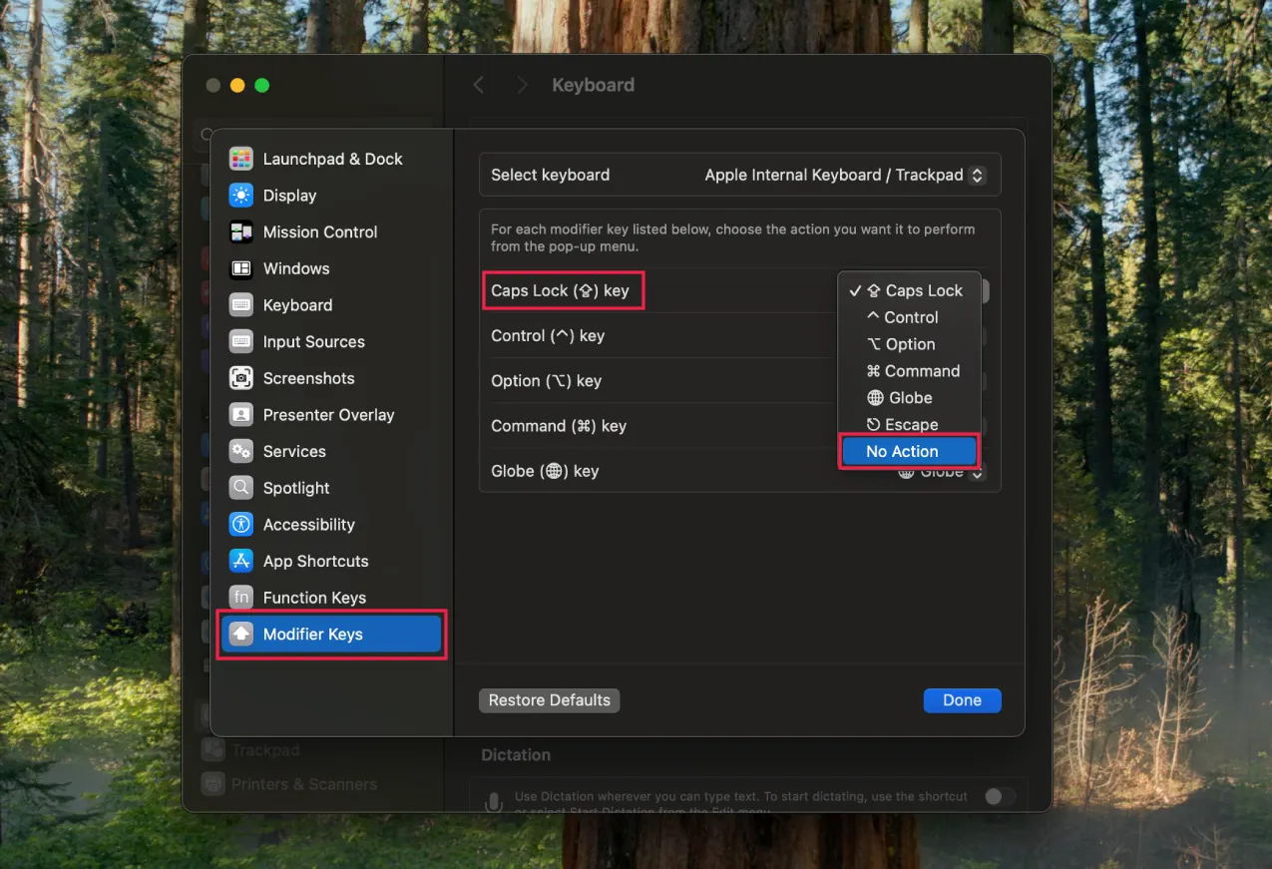1272x869 pixels.
Task: Choose Control from the popup menu
Action: coord(910,317)
